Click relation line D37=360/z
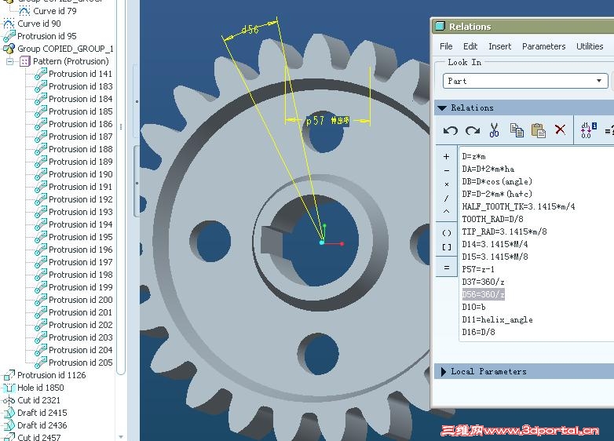The image size is (614, 441). (483, 282)
